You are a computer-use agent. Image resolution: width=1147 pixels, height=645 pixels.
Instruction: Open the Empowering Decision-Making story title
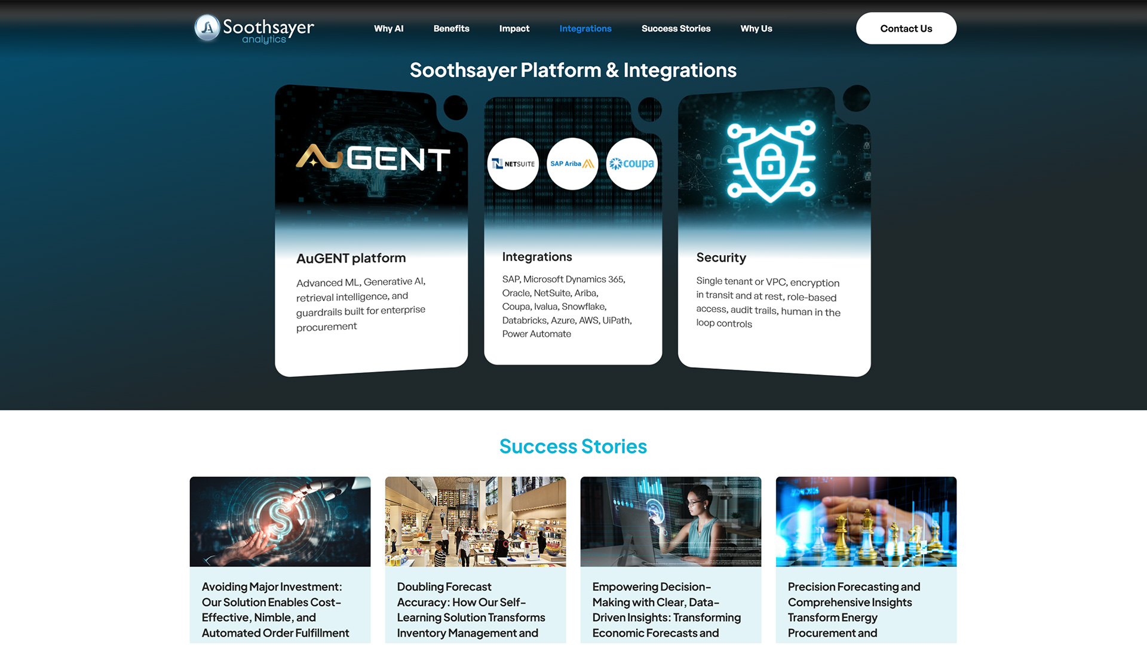tap(666, 609)
